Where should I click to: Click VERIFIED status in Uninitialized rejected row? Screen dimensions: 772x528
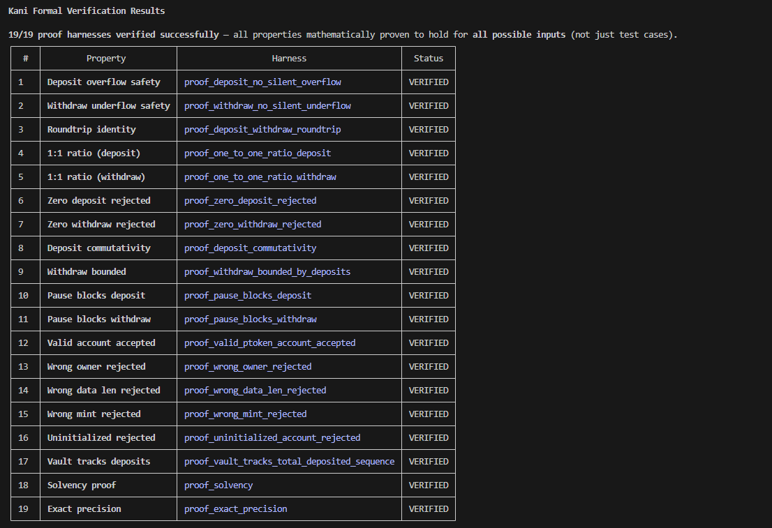(x=429, y=437)
